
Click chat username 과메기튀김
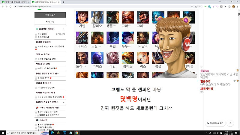pyautogui.click(x=207, y=89)
